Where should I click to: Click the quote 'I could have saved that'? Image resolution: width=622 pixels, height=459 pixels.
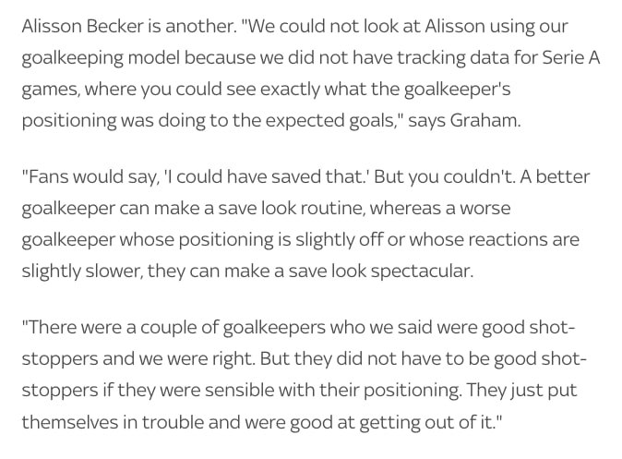tap(265, 176)
